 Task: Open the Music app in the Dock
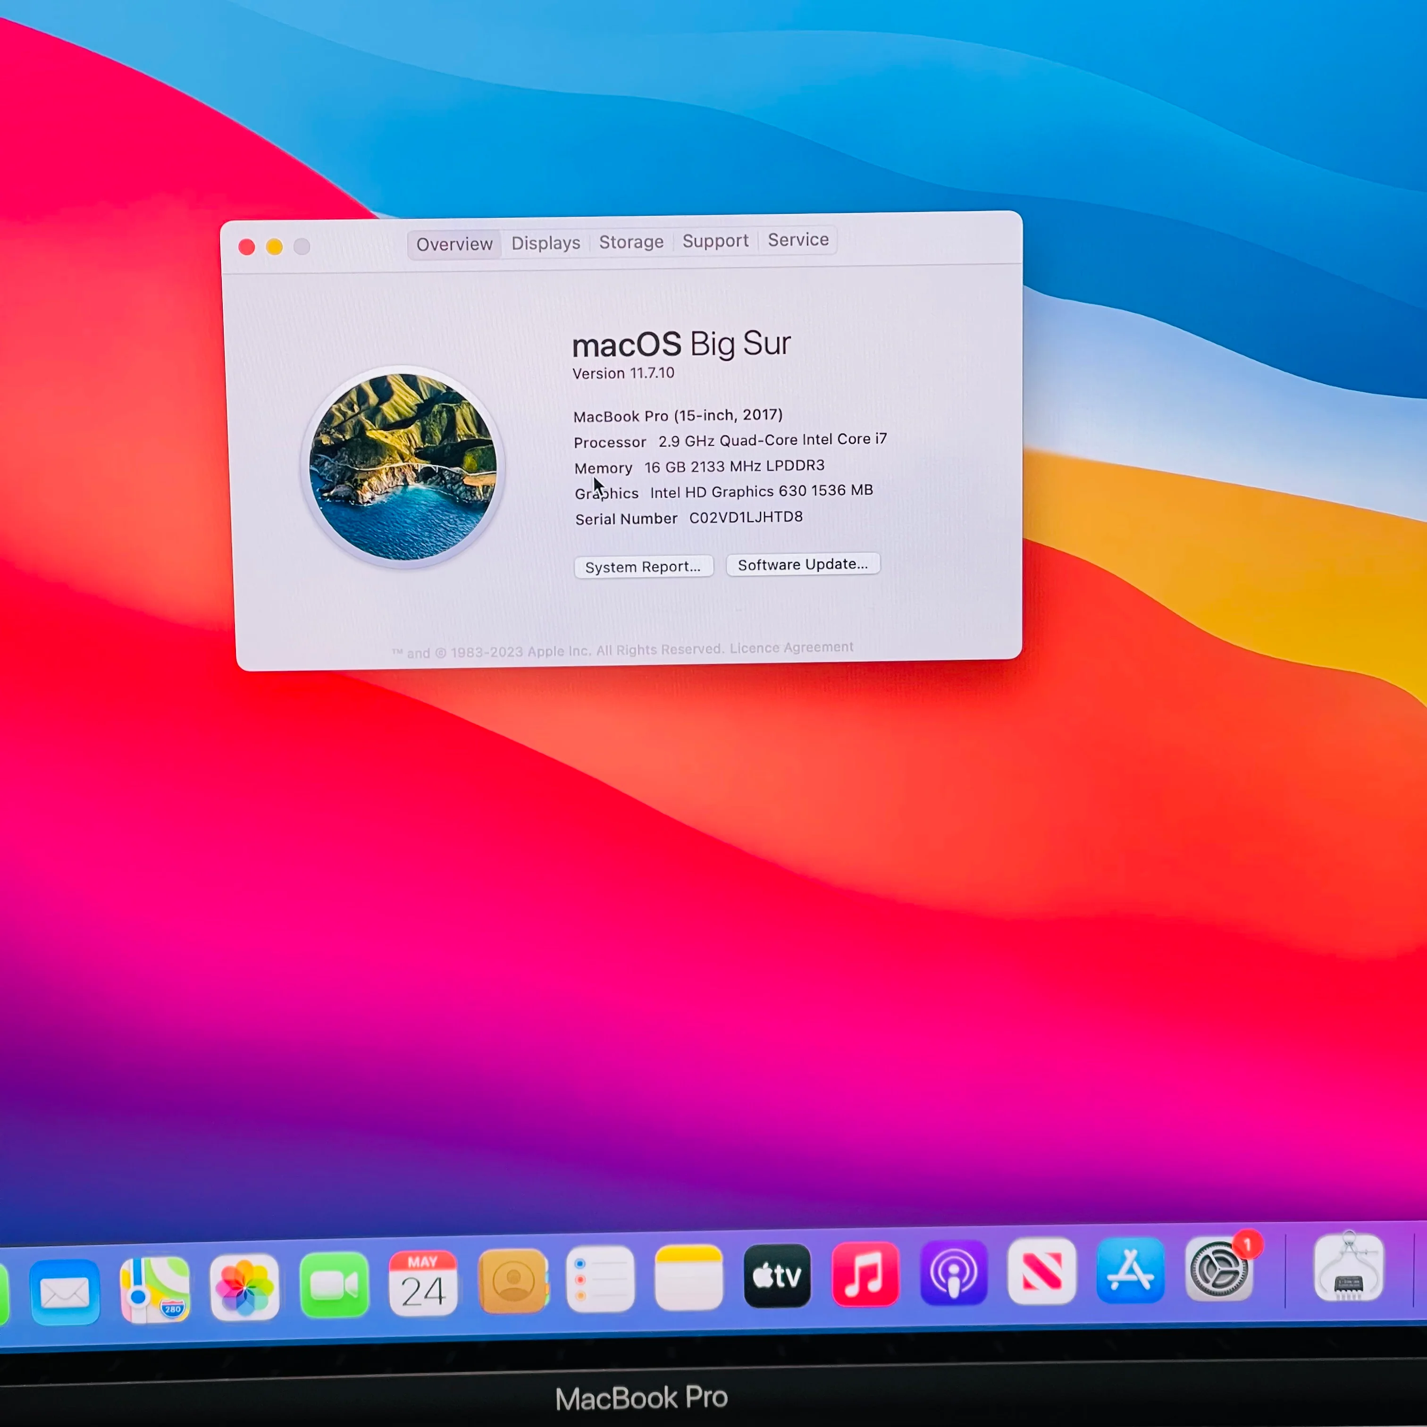tap(865, 1275)
